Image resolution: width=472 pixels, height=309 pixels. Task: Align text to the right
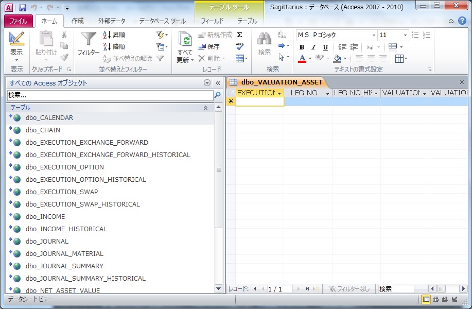tap(382, 58)
